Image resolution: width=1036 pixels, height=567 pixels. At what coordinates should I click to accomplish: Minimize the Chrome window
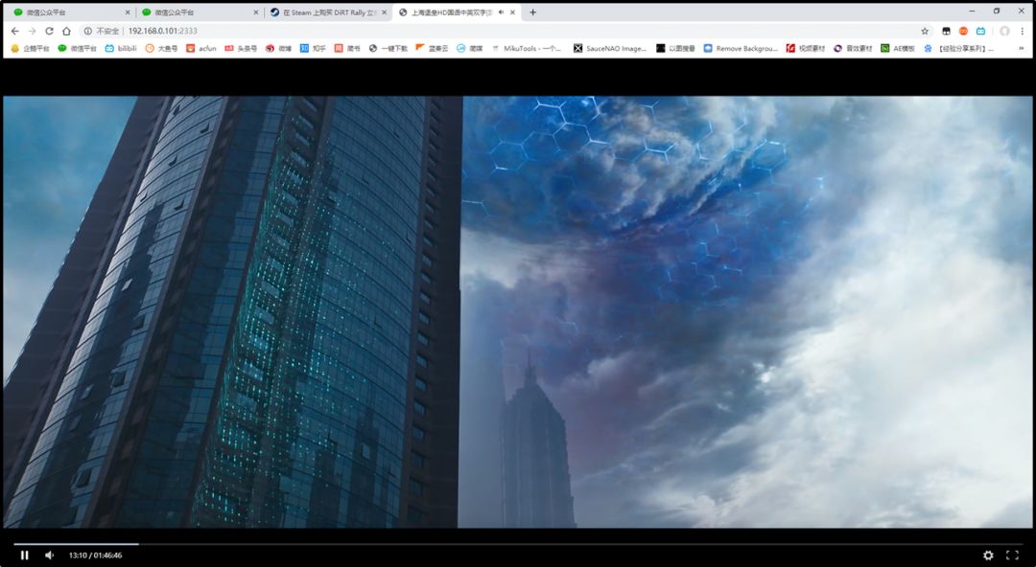click(972, 11)
